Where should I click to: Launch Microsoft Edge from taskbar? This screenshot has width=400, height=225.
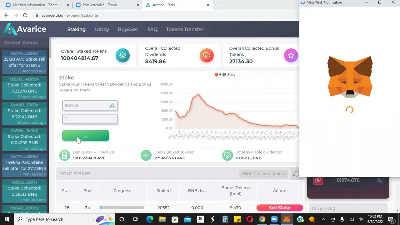[x=150, y=219]
